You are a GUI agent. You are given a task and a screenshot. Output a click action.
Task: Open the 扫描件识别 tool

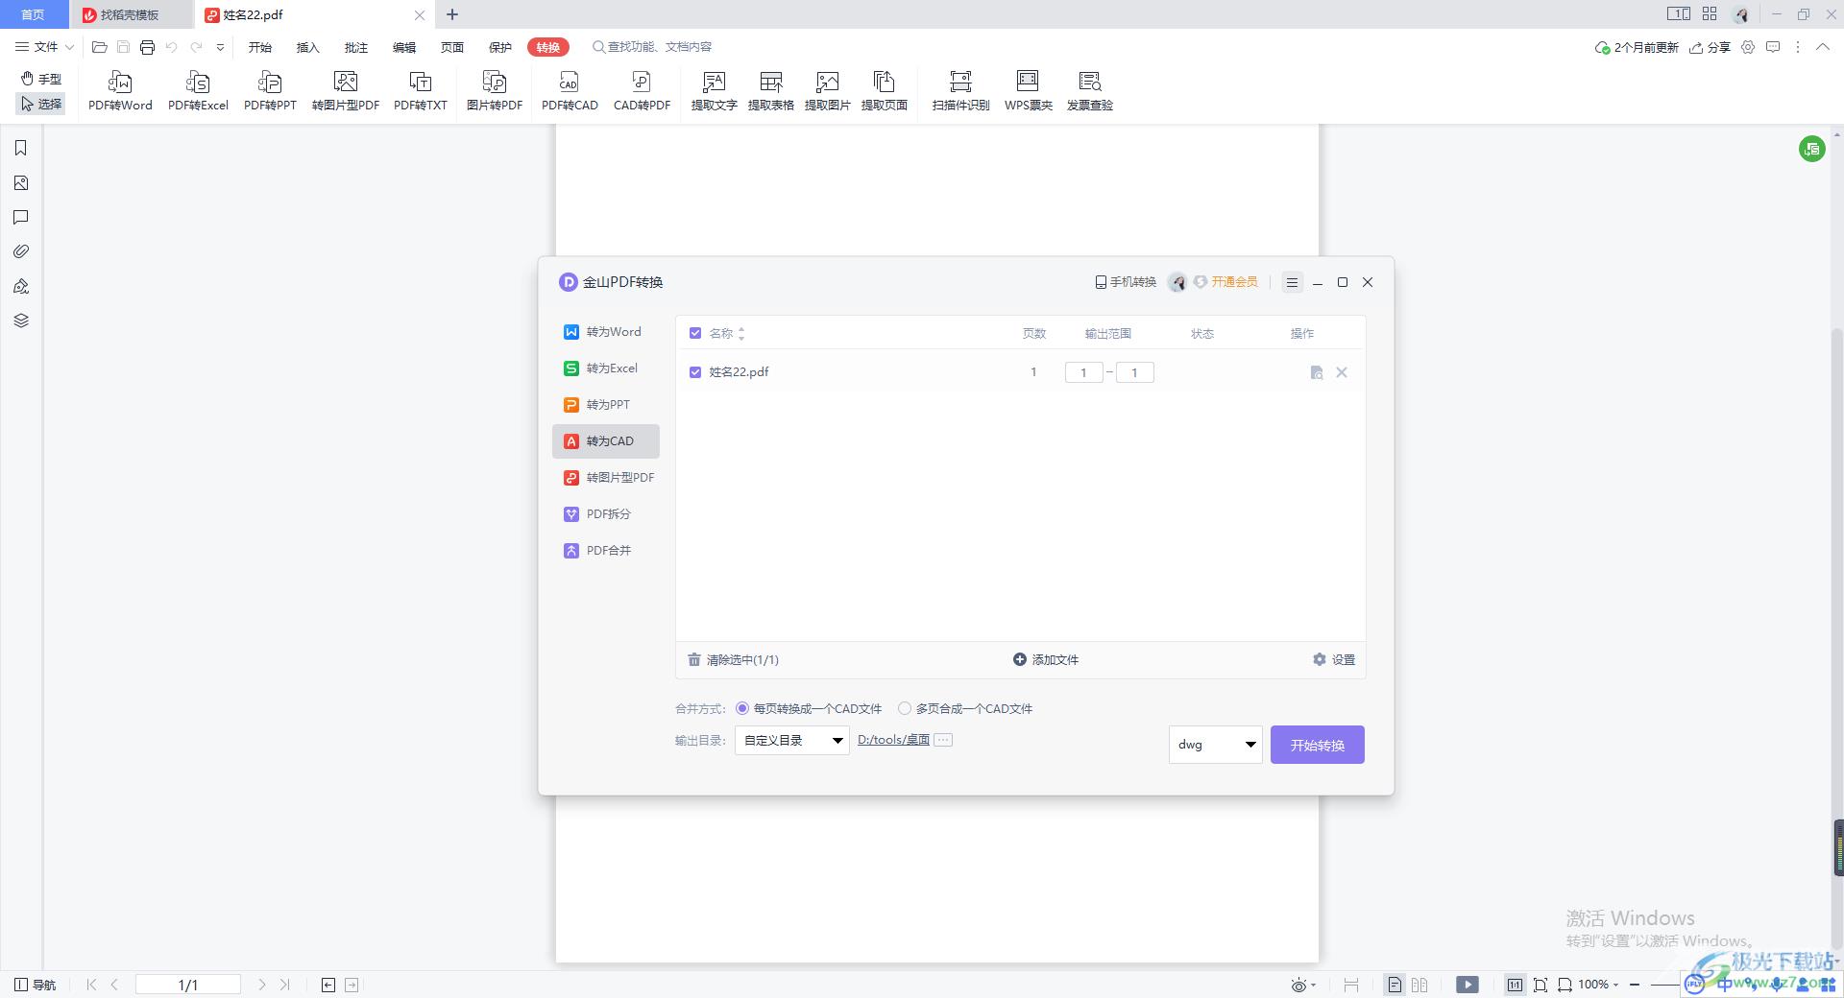coord(960,91)
